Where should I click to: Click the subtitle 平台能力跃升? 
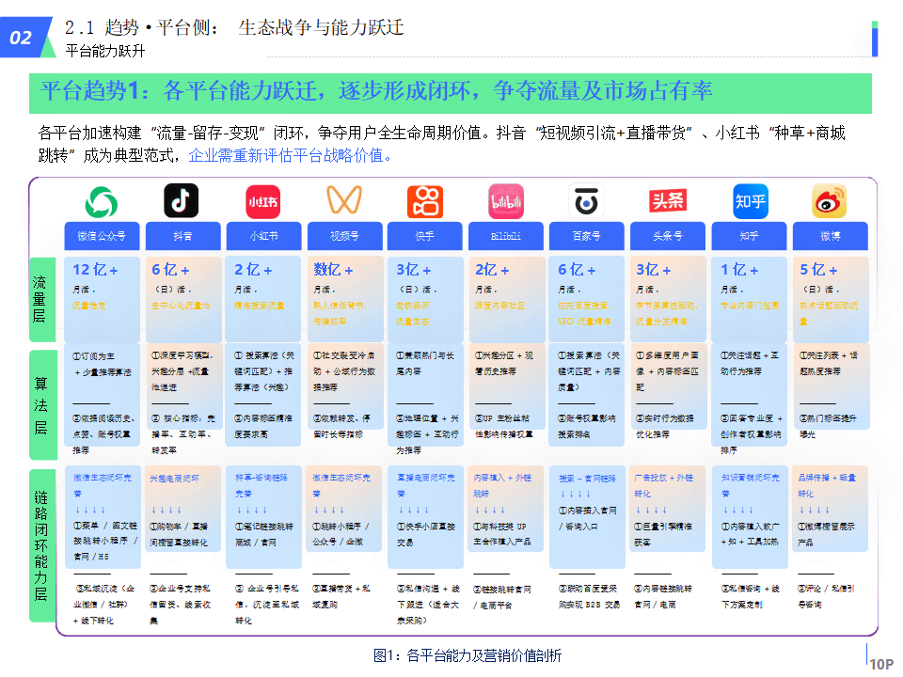(105, 51)
